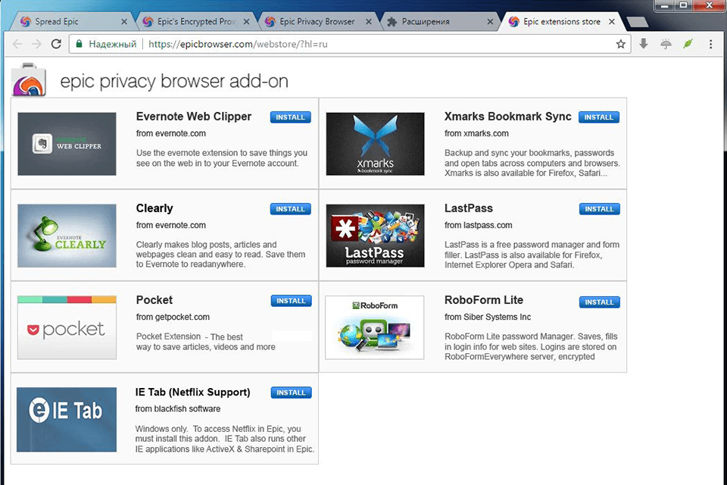Click the IE Tab (Netflix Support) title
The height and width of the screenshot is (485, 727).
pyautogui.click(x=192, y=393)
